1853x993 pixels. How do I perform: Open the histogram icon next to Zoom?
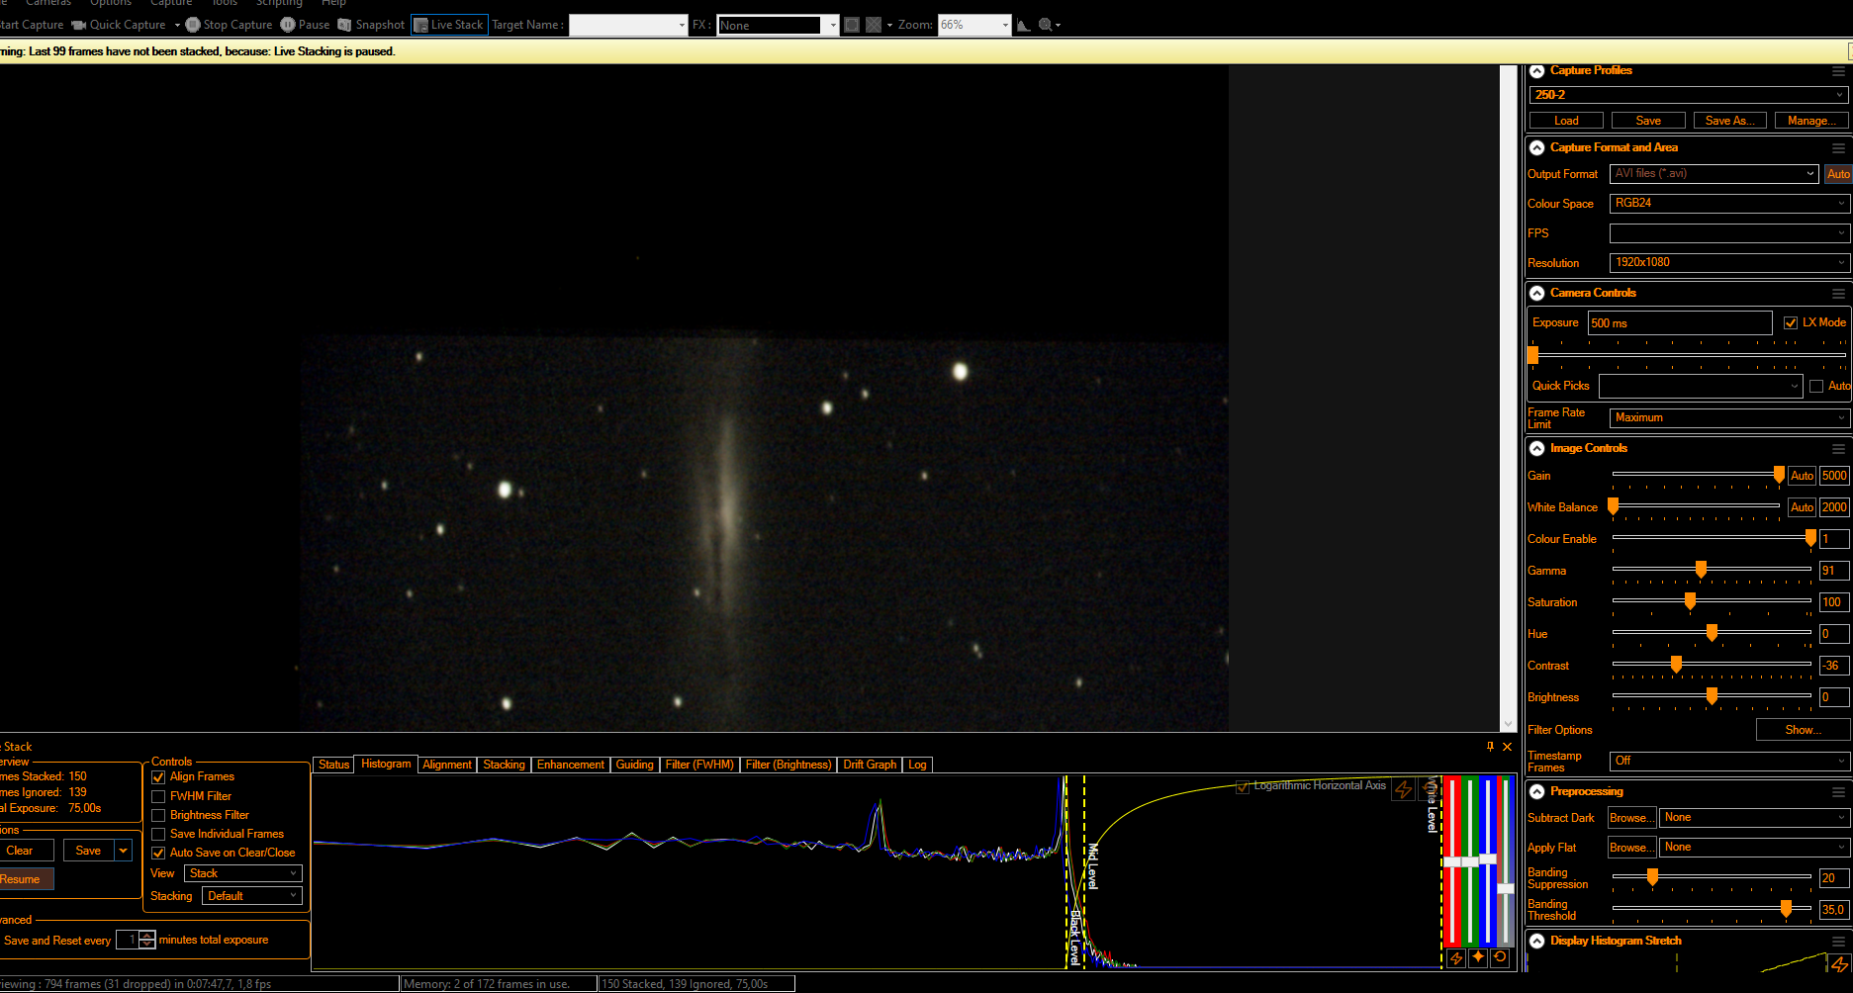click(x=1024, y=25)
